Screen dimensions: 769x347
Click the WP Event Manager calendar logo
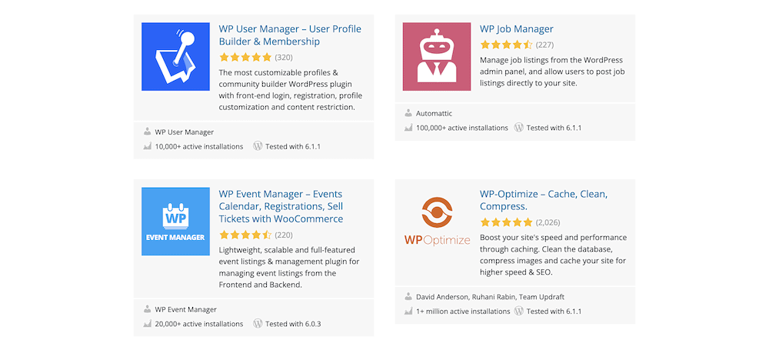pos(175,222)
